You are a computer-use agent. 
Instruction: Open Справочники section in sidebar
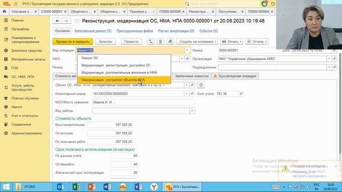21,124
